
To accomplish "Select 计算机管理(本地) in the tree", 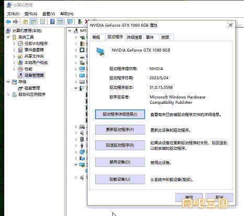I will (x=27, y=31).
